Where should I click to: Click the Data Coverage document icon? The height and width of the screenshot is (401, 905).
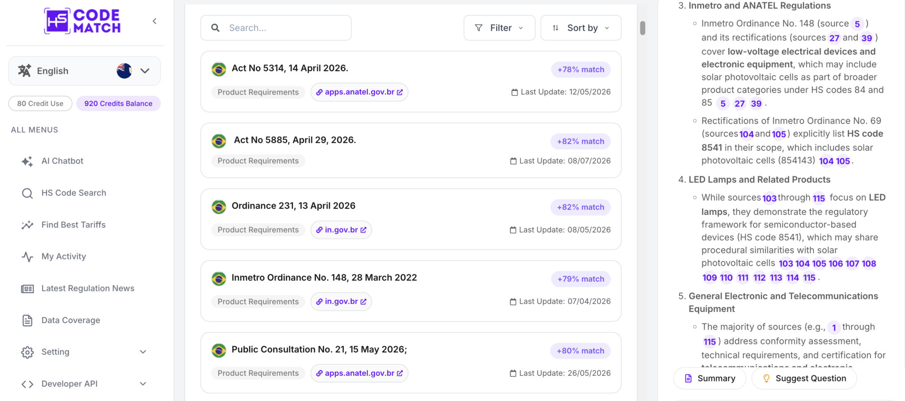coord(27,321)
